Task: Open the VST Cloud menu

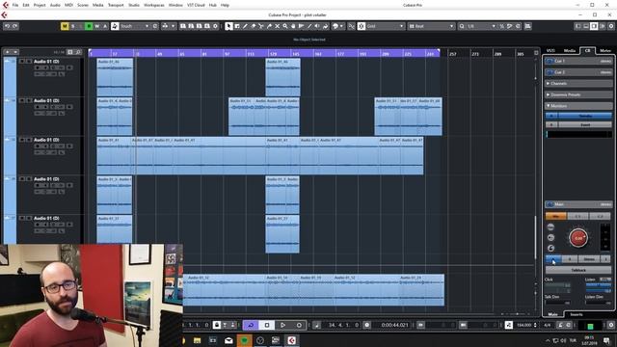Action: pos(196,5)
